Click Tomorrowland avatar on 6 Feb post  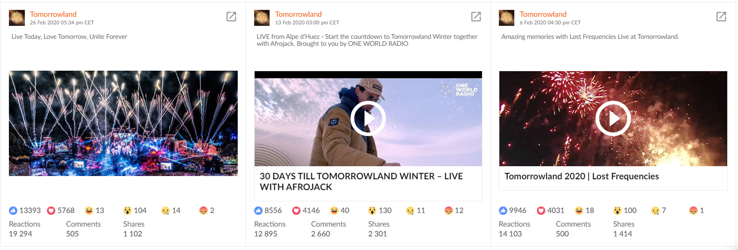[x=506, y=18]
